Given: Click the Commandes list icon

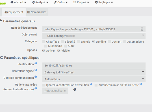Looking at the screenshot, I should click(29, 12).
